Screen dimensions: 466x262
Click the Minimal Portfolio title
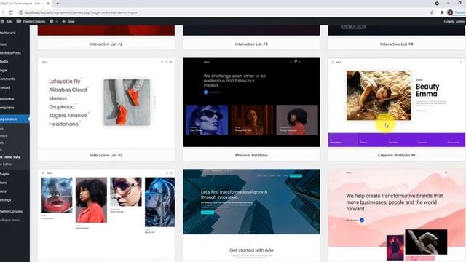[x=251, y=155]
